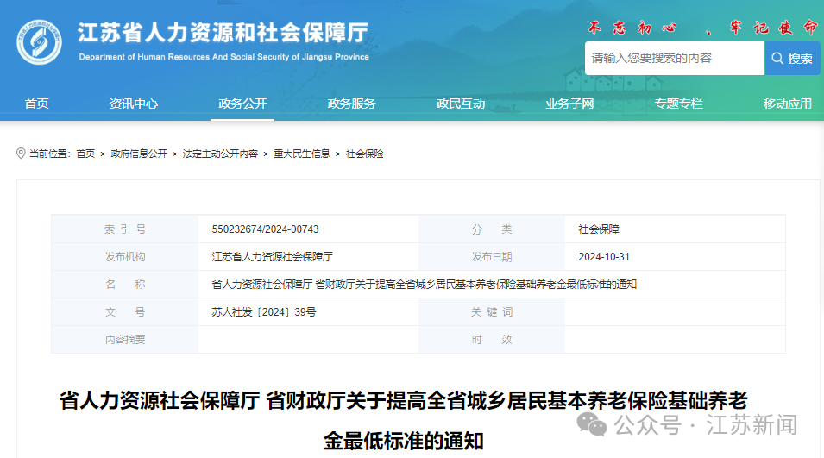The image size is (824, 458).
Task: Open the 专题专栏 navigation item
Action: pos(678,104)
